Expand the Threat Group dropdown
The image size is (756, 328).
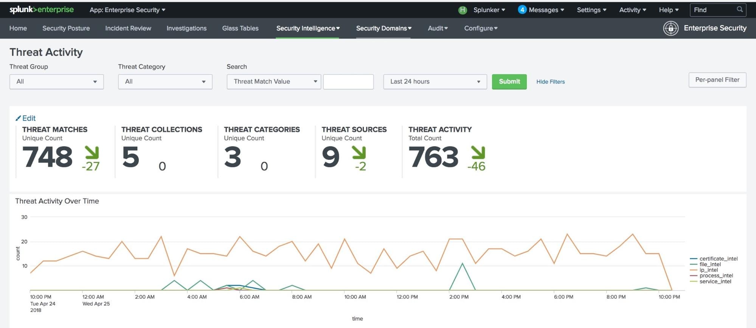tap(57, 82)
